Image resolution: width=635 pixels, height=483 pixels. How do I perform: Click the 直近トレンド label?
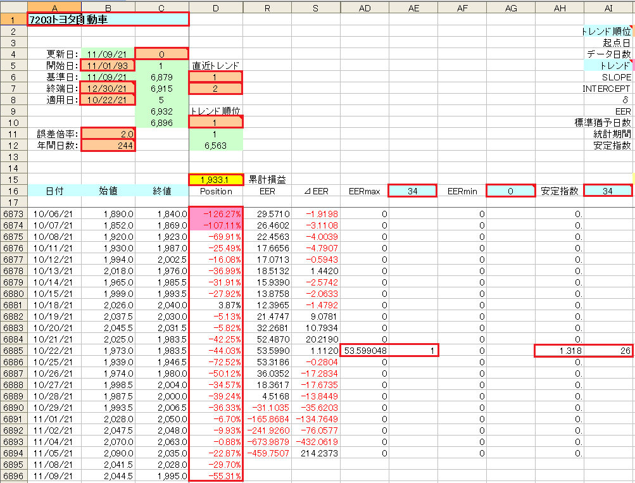point(215,66)
